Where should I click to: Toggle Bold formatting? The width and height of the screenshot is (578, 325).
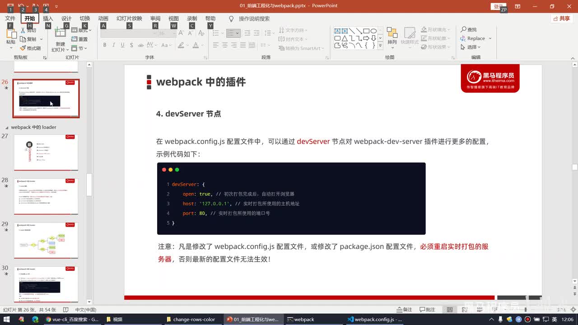pos(105,45)
